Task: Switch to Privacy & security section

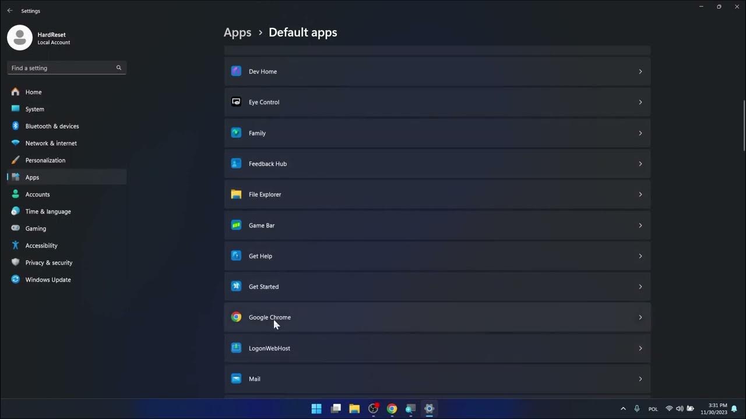Action: coord(48,262)
